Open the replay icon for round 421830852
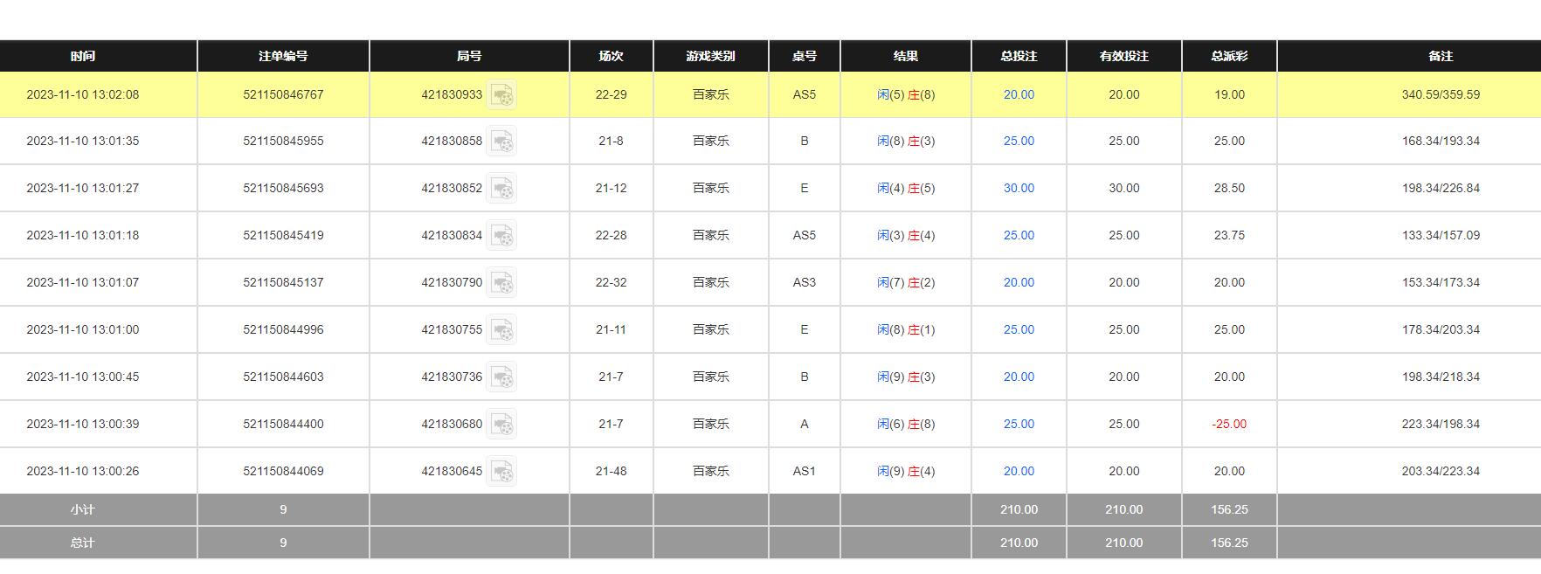The width and height of the screenshot is (1541, 574). tap(501, 189)
